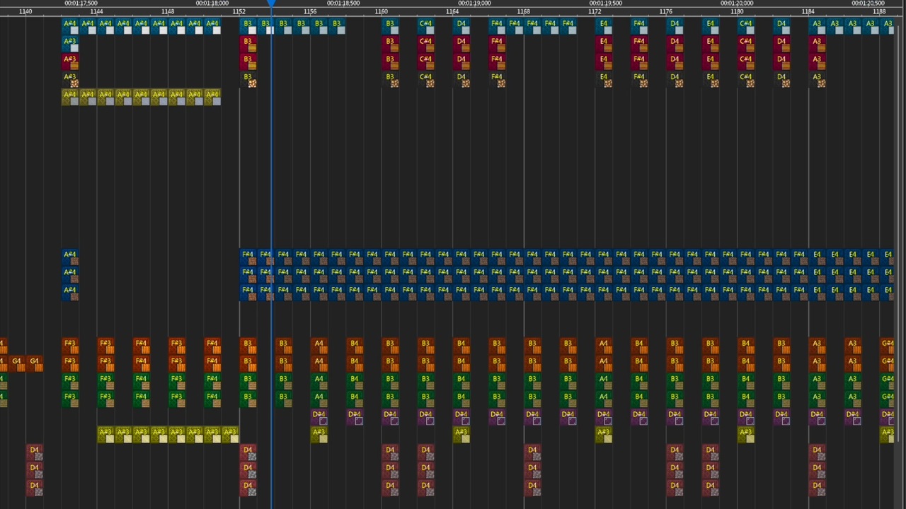This screenshot has width=906, height=509.
Task: Jump to tick marker 1156
Action: 310,11
